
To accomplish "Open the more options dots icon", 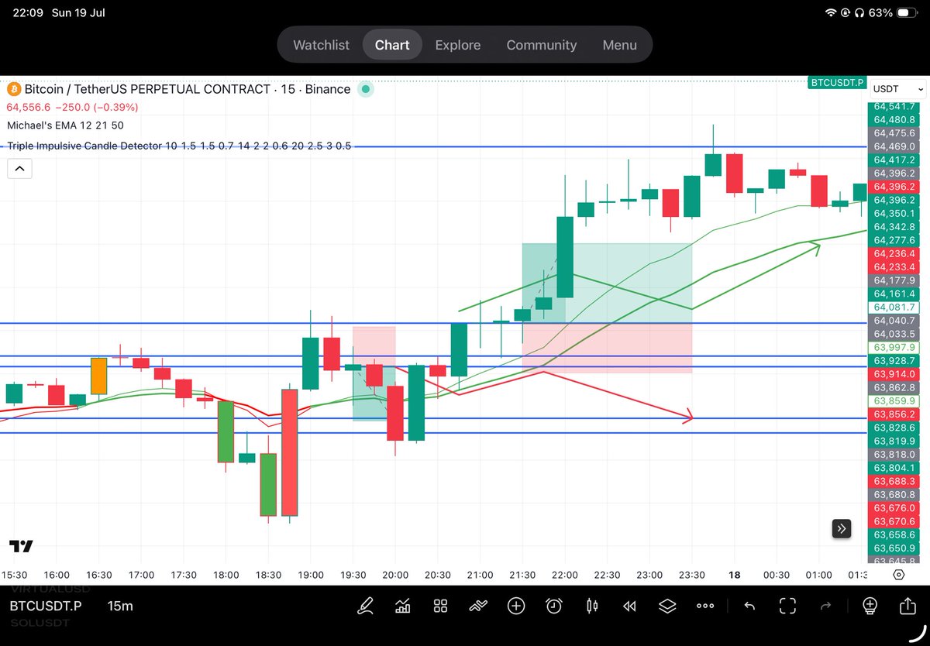I will click(x=705, y=606).
